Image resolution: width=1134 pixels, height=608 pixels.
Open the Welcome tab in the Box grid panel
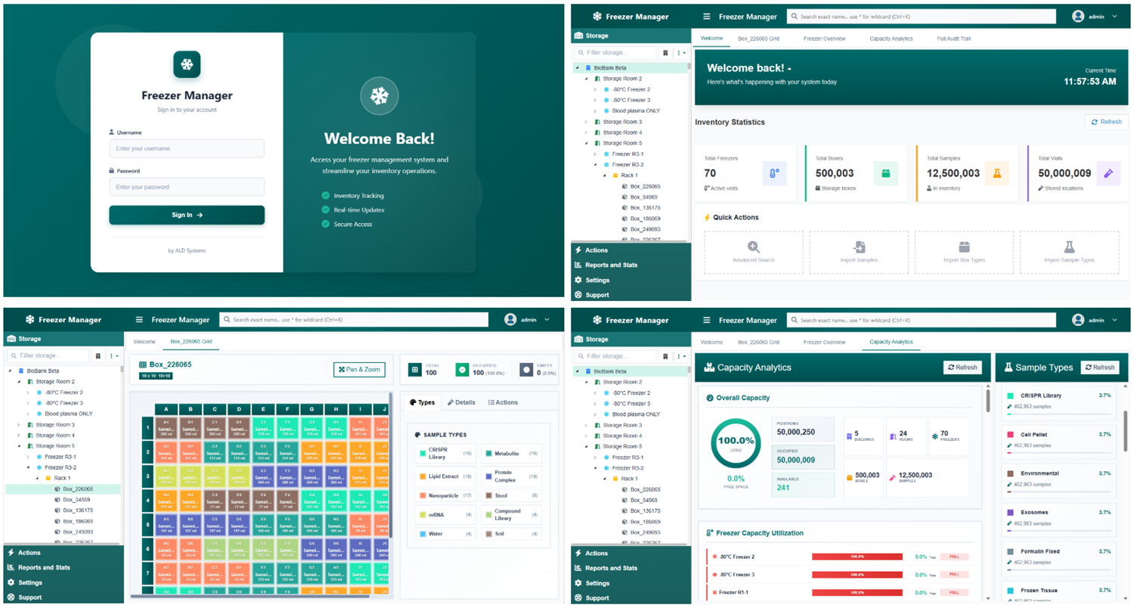point(144,342)
